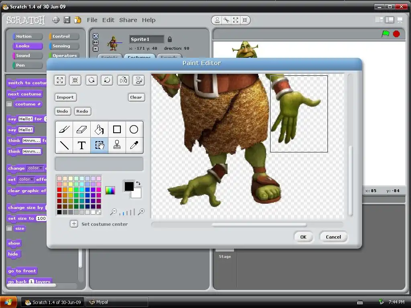
Task: Click the red stop button
Action: click(x=396, y=34)
